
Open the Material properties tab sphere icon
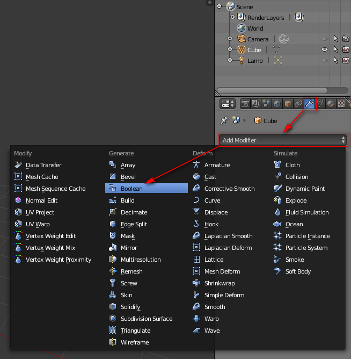coord(331,104)
